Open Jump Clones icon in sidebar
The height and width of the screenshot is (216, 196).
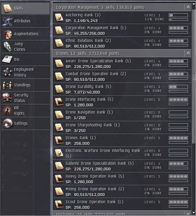7,46
